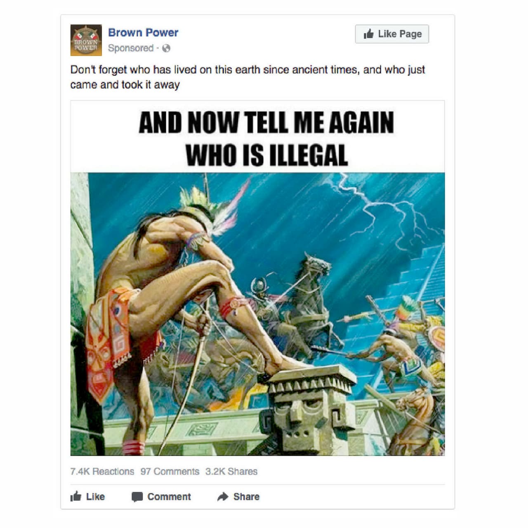Click the 'Who is illegal' meme headline

(x=266, y=139)
